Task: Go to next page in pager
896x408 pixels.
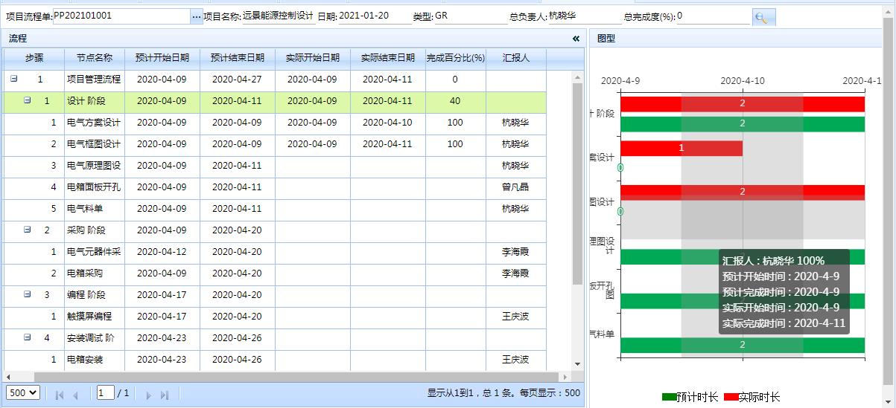Action: (148, 395)
